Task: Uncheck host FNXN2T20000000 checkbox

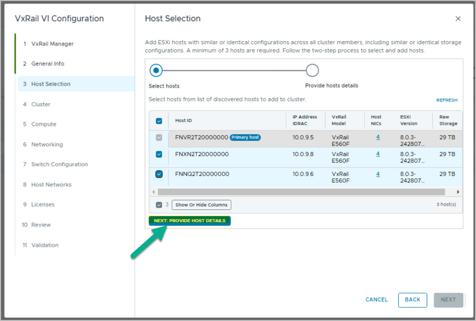Action: [159, 154]
